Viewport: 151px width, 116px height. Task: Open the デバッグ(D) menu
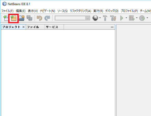click(x=112, y=11)
